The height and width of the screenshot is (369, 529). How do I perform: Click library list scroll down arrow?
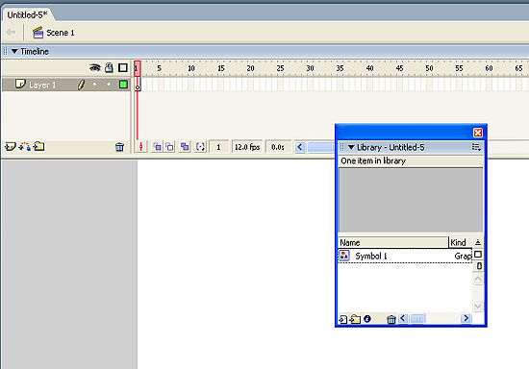pos(478,306)
